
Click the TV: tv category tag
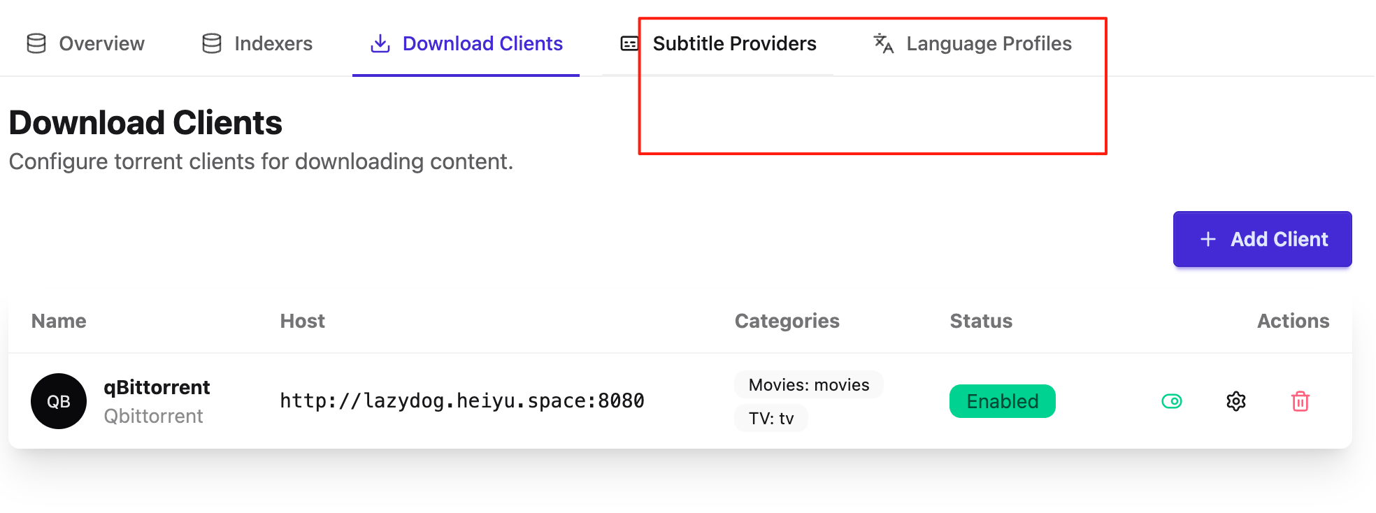pyautogui.click(x=771, y=418)
